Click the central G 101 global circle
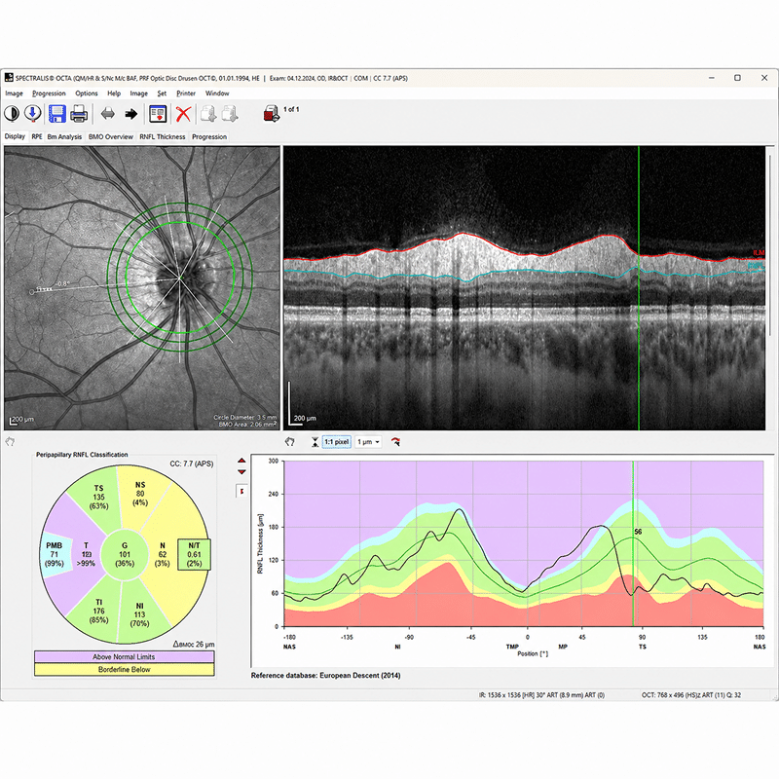The width and height of the screenshot is (779, 779). tap(125, 554)
